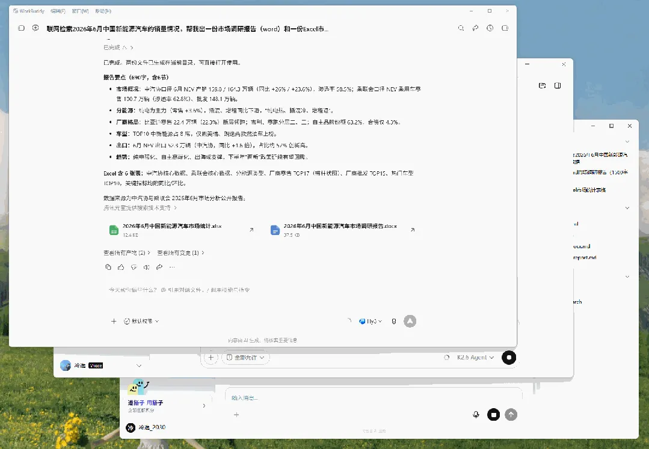Click the share arrow icon in WorkBuddy header
Viewport: 649px width, 449px height.
tap(476, 28)
